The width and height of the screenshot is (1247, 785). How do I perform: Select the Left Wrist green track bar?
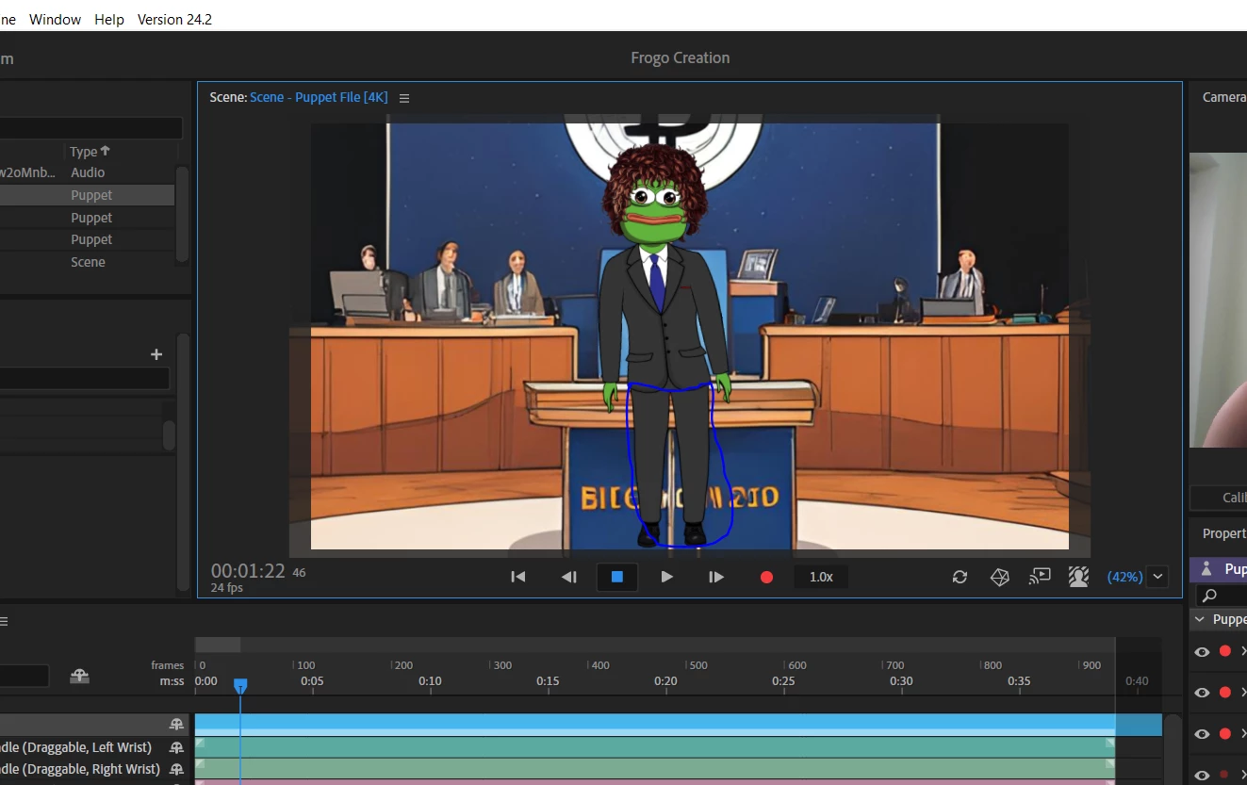coord(655,747)
